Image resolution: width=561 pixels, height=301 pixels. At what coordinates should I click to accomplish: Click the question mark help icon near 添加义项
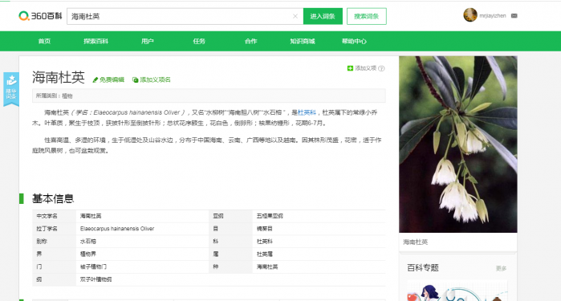point(381,68)
